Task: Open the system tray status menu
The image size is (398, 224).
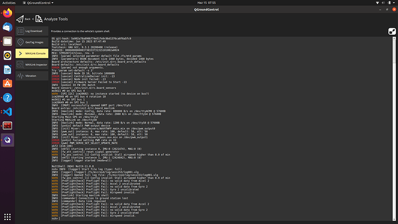Action: coord(385,3)
